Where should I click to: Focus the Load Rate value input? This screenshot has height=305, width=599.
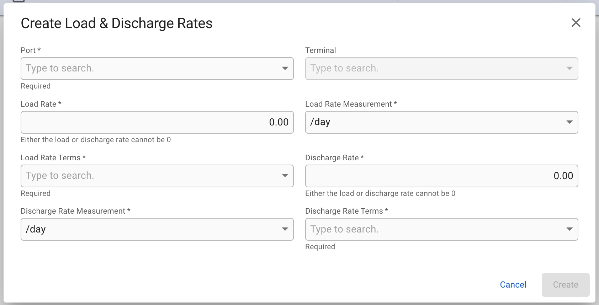click(157, 122)
